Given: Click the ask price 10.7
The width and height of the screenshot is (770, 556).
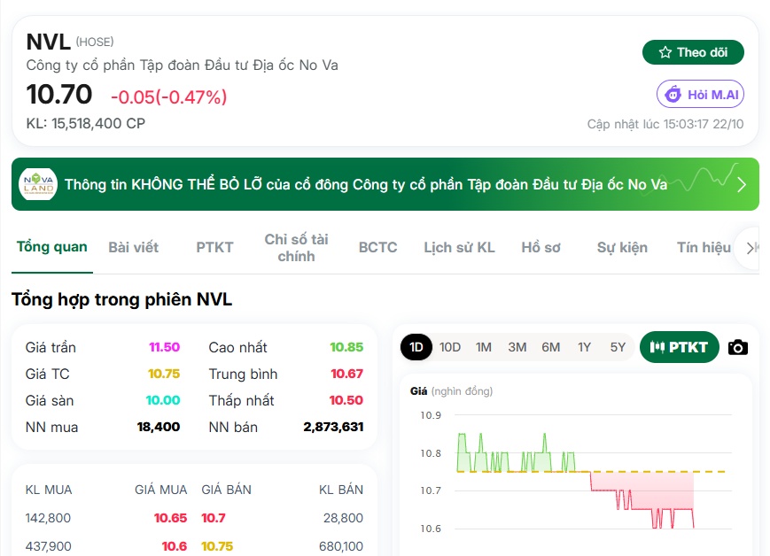Looking at the screenshot, I should (x=214, y=518).
